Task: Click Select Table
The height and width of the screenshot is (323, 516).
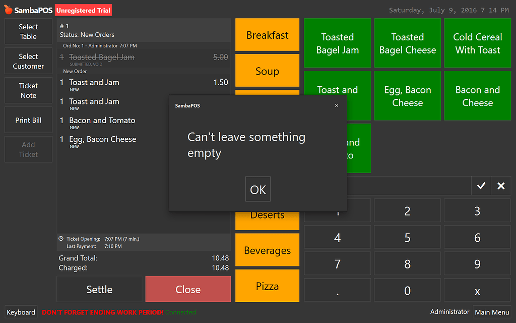Action: coord(28,31)
